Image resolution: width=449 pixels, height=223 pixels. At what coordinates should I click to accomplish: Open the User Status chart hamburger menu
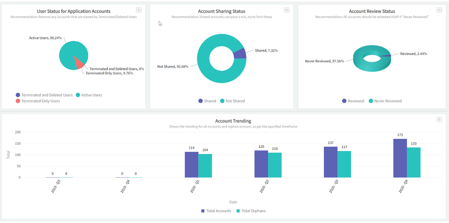(x=139, y=10)
